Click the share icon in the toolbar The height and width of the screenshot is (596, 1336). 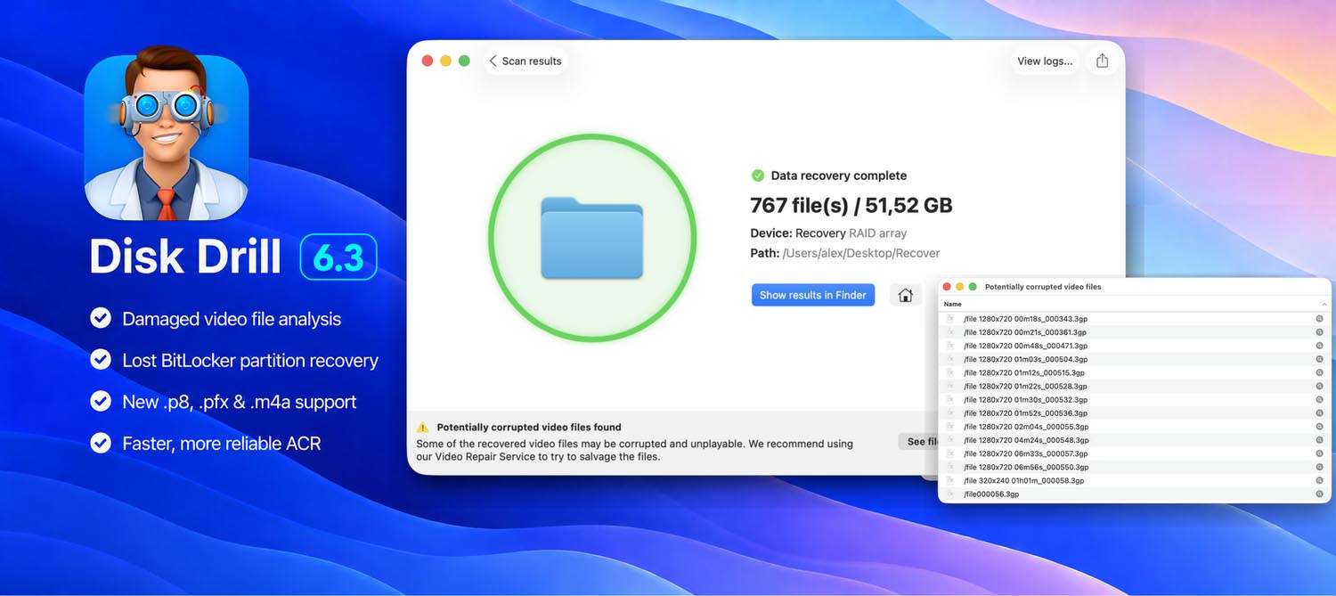(x=1103, y=61)
